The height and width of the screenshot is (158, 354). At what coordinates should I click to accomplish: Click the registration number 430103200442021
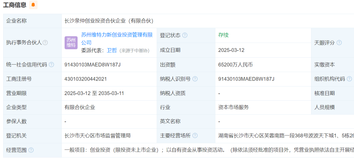86,79
